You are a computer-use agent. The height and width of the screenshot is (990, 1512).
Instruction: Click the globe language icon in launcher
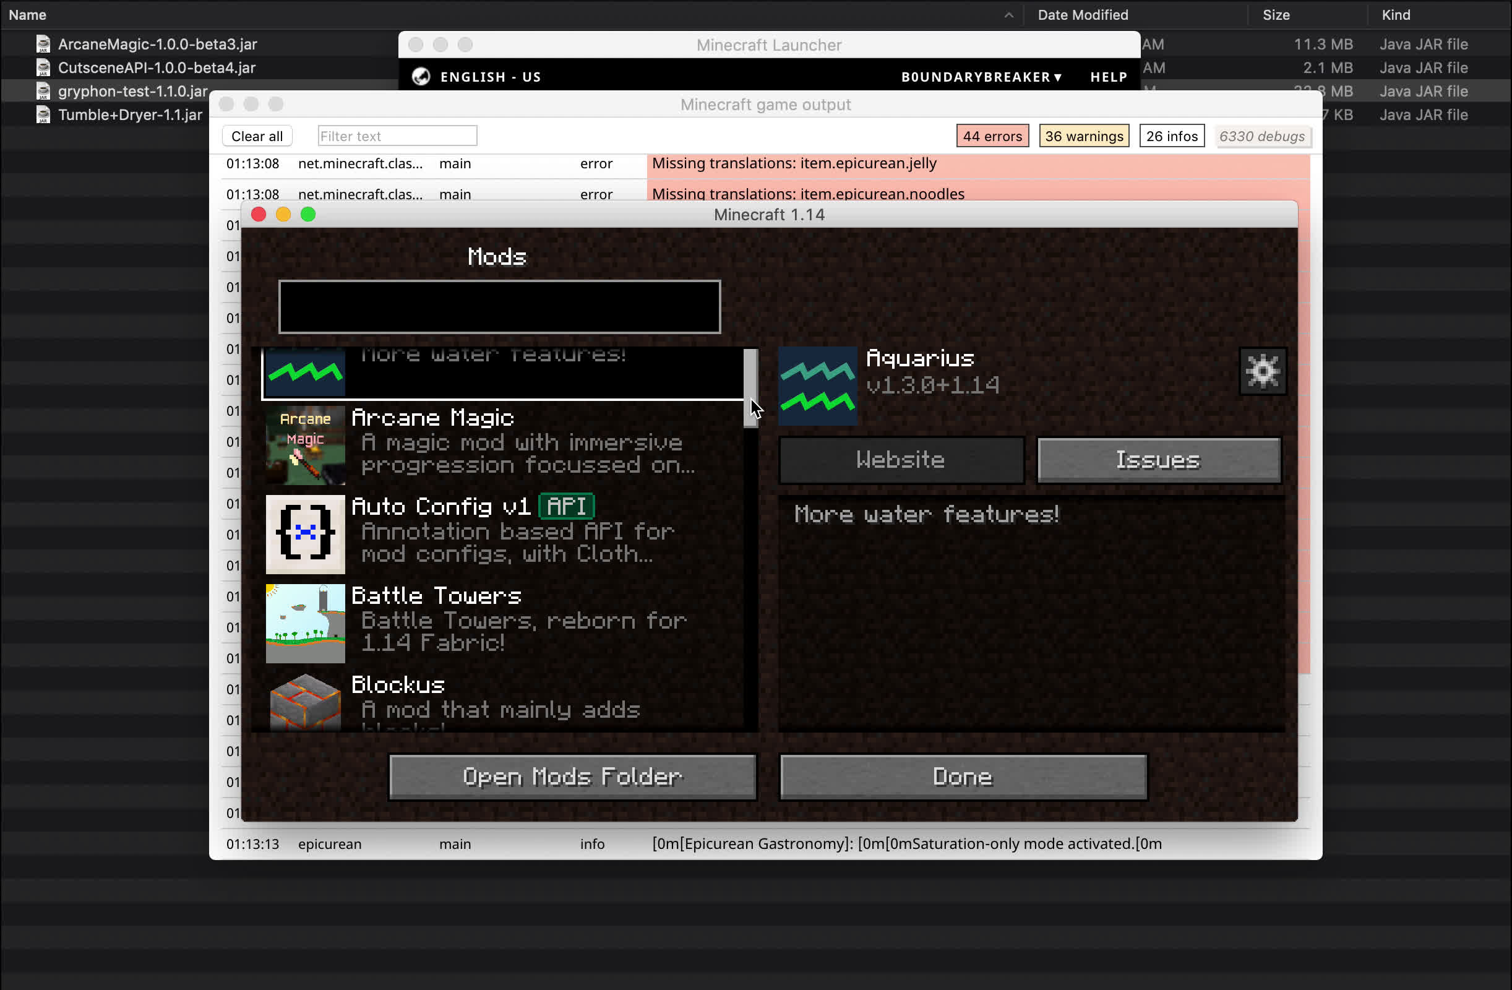(421, 77)
